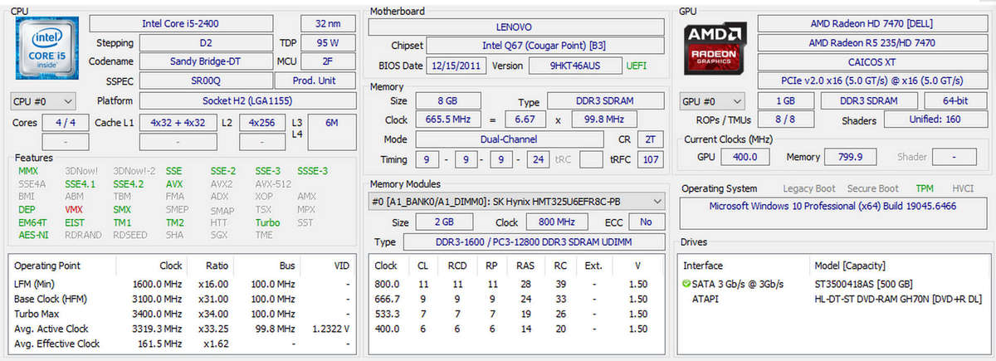Screen dimensions: 996x361
Task: Open the CPU #0 selector dropdown
Action: (43, 101)
